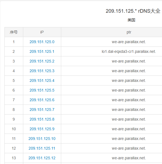Open IP link 209.151.125.1
Screen dimensions: 162x164
click(42, 51)
